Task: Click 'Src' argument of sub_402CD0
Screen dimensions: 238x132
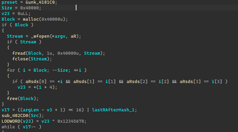Action: click(x=35, y=116)
